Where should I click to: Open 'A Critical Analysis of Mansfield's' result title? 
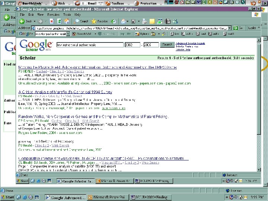pos(65,92)
